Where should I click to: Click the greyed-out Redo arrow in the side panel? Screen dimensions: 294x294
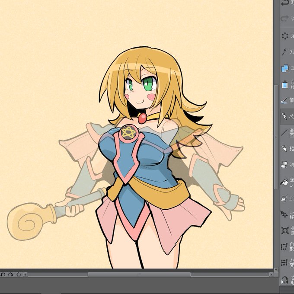pyautogui.click(x=285, y=19)
